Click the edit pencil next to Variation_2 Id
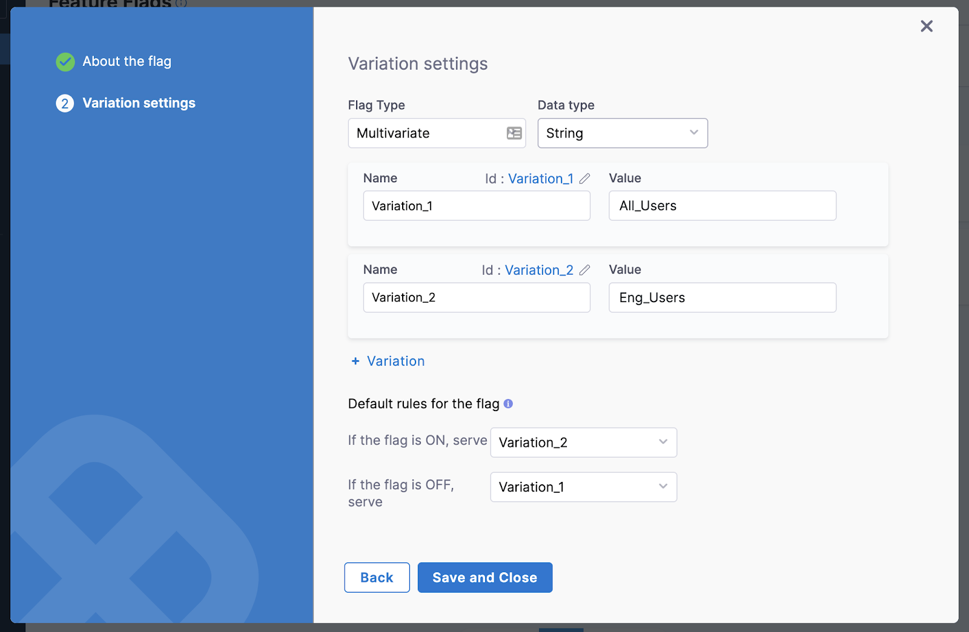This screenshot has width=969, height=632. pos(585,270)
